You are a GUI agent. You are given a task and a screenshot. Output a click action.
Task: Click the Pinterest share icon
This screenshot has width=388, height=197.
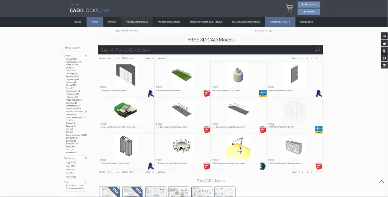384,58
